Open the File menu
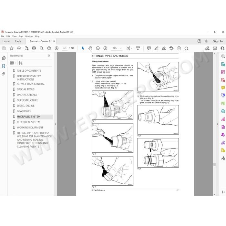 (3, 36)
